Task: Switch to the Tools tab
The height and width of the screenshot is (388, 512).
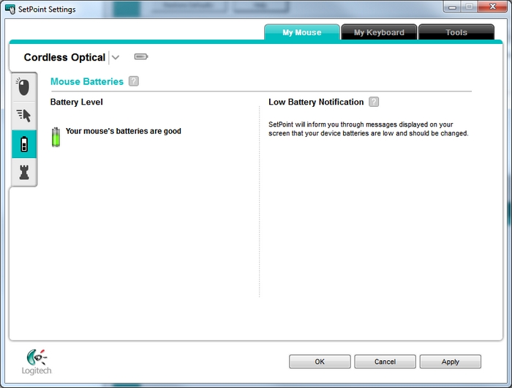Action: [456, 32]
